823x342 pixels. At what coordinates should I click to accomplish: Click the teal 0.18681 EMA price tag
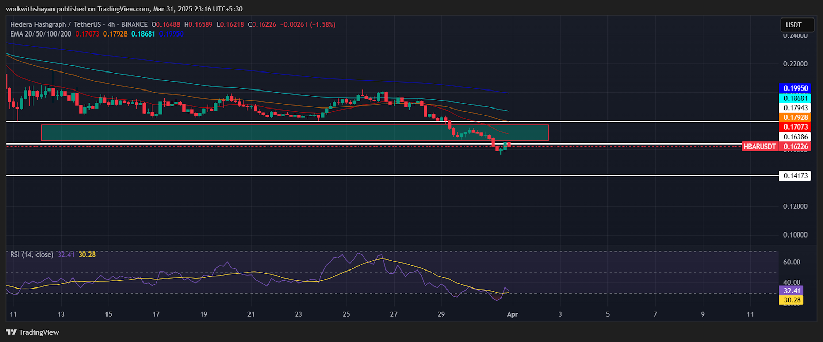click(795, 98)
